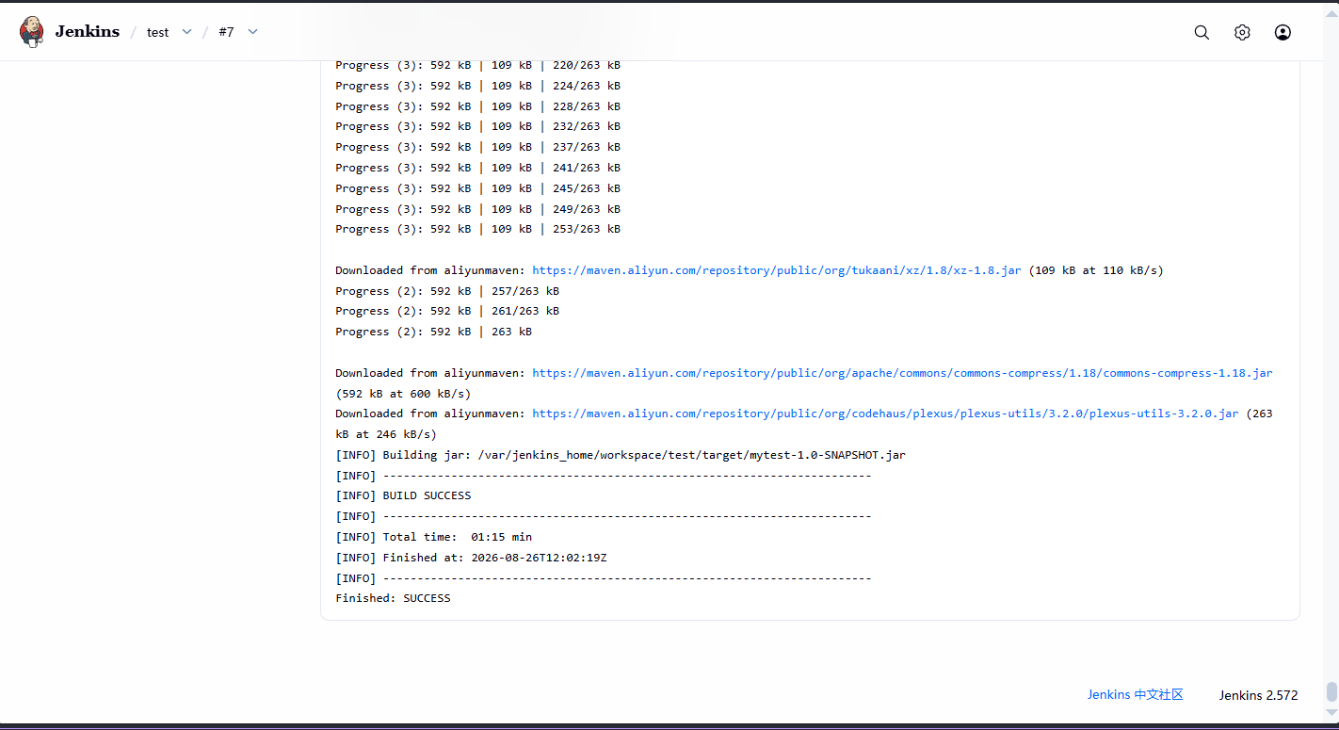Click the Progress (2) 261/263 kB line
Viewport: 1339px width, 730px height.
point(447,311)
